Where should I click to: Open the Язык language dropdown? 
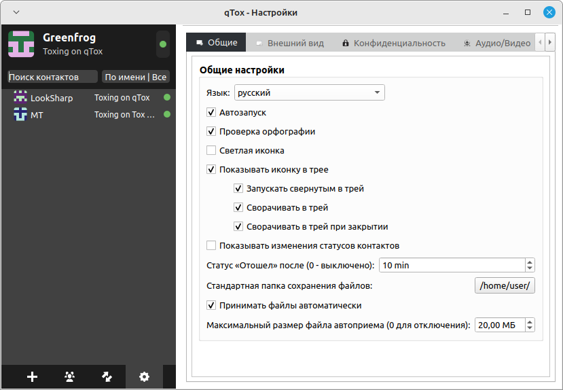[310, 92]
